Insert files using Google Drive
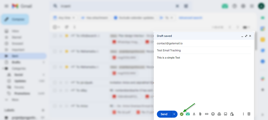Image resolution: width=268 pixels, height=120 pixels. (219, 114)
